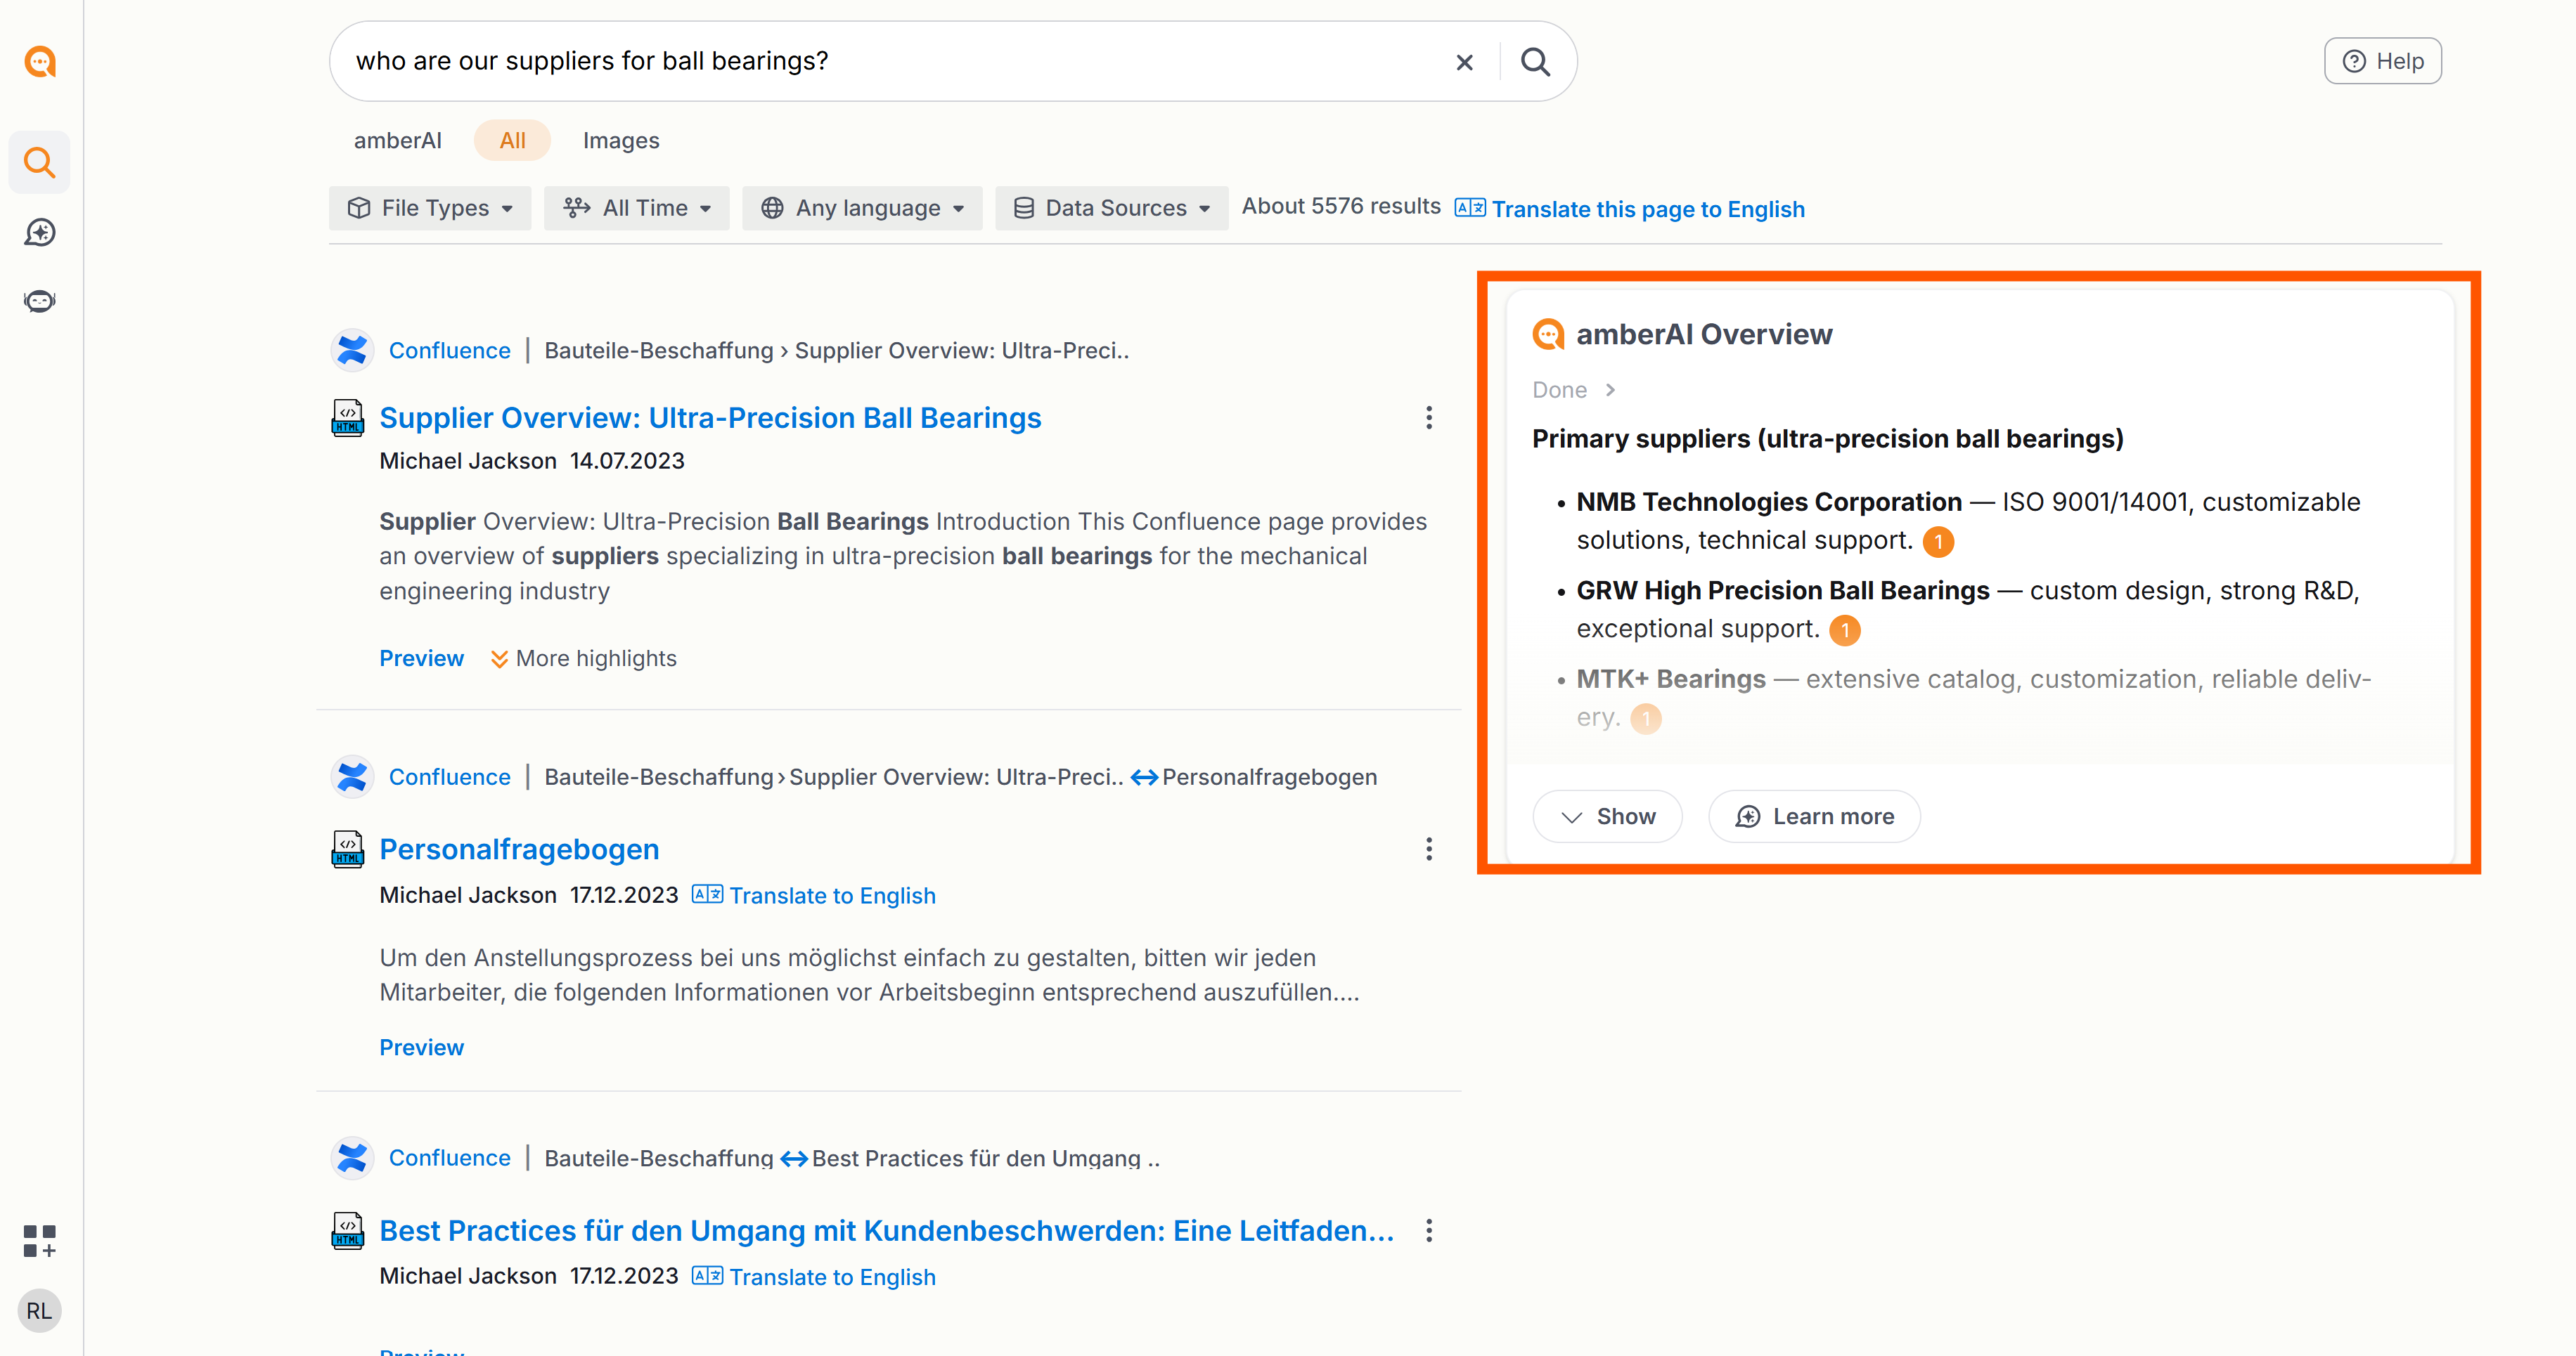Translate the Best Practices result to English

(x=814, y=1277)
